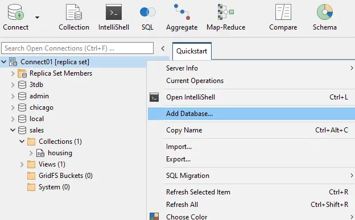Click the System folder icon
This screenshot has width=355, height=220.
click(31, 187)
